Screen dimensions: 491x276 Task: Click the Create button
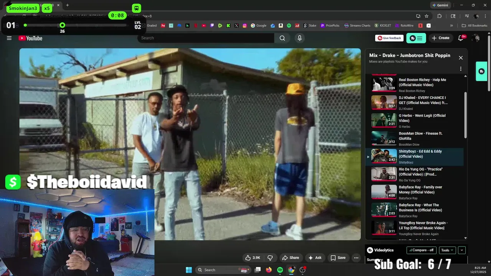coord(440,38)
